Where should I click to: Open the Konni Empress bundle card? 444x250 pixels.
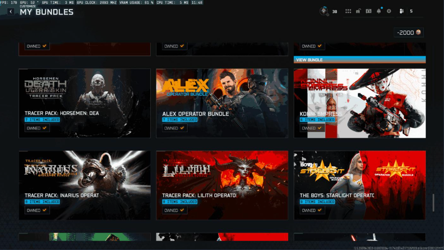(x=360, y=103)
